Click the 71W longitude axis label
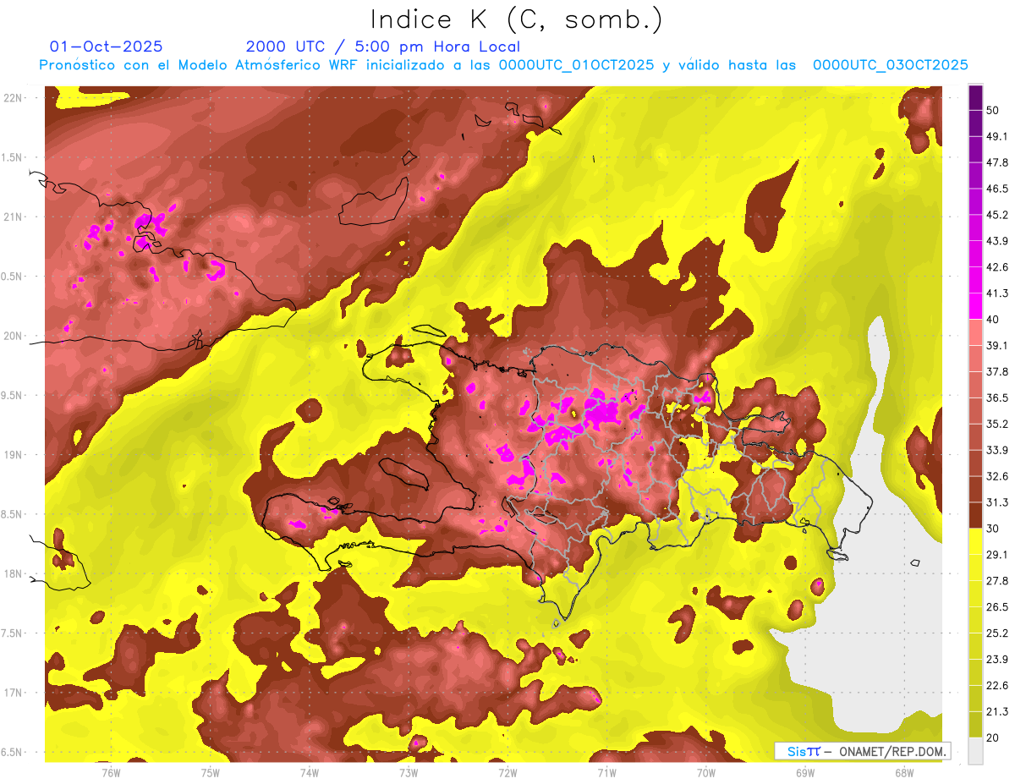Screen dimensions: 1015x784 pyautogui.click(x=606, y=773)
